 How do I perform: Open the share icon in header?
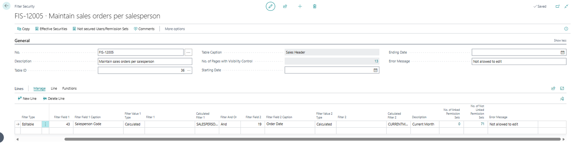click(285, 6)
